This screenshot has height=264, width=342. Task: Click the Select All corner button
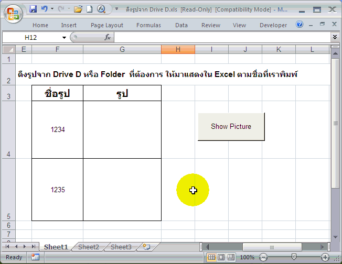click(x=9, y=49)
